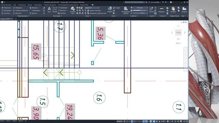
Task: Open Свойства слоя (Layer Properties)
Action: [73, 10]
